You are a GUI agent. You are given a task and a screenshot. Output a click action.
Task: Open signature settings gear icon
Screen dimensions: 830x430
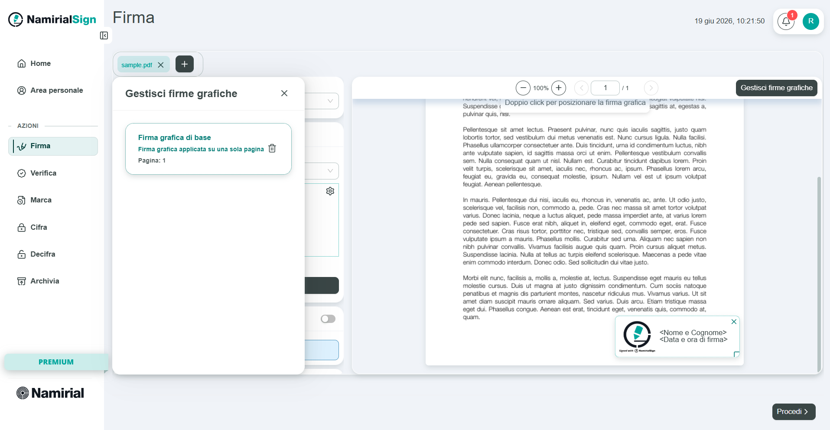click(330, 191)
